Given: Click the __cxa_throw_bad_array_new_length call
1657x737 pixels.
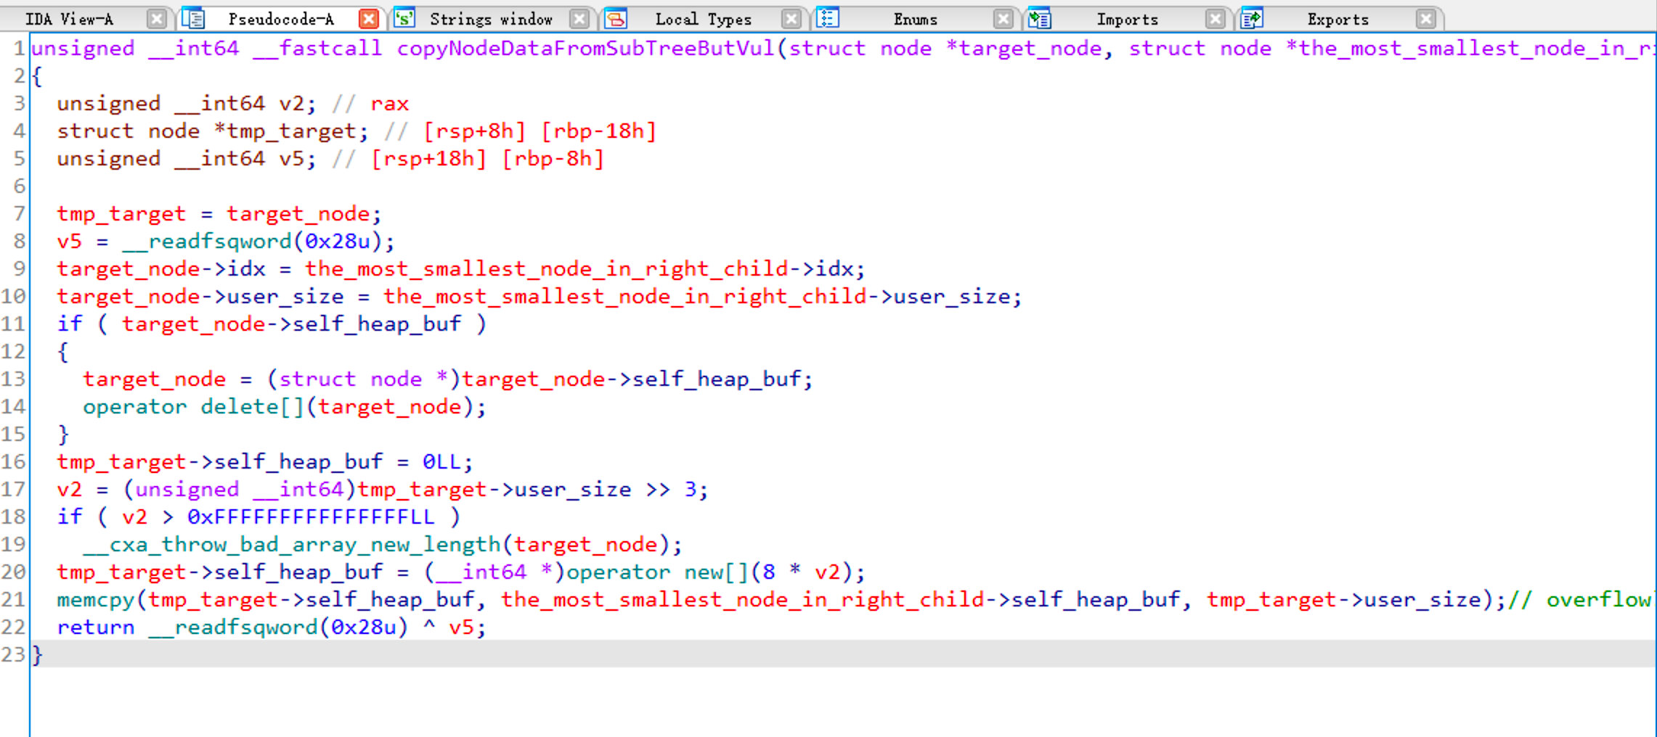Looking at the screenshot, I should (292, 544).
